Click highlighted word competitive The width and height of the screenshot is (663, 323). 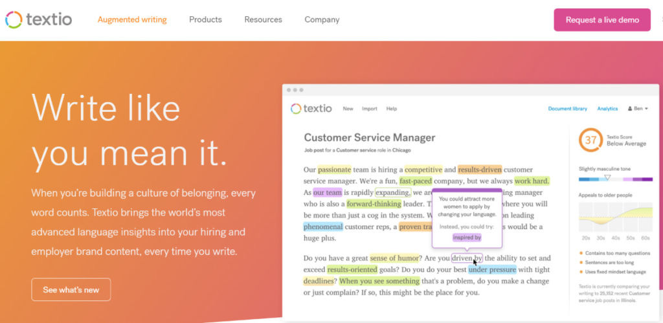pos(423,170)
